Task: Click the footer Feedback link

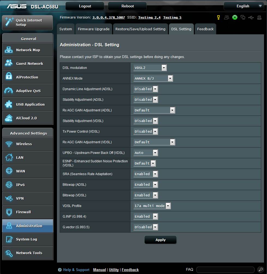Action: click(130, 270)
